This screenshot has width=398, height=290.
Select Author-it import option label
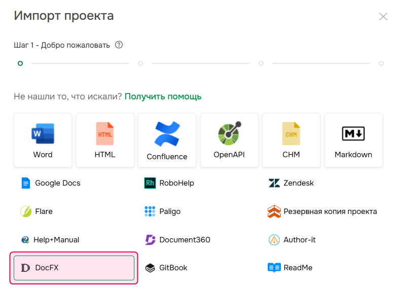300,240
